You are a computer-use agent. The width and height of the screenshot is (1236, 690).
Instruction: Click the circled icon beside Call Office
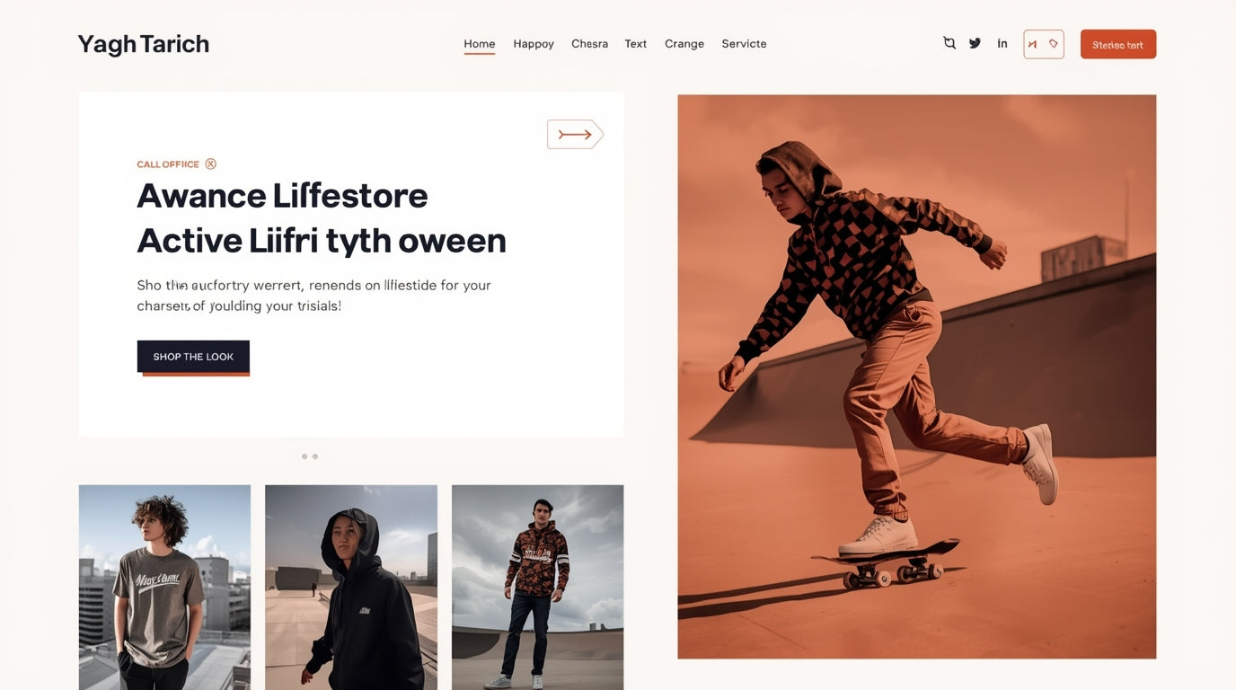(211, 164)
